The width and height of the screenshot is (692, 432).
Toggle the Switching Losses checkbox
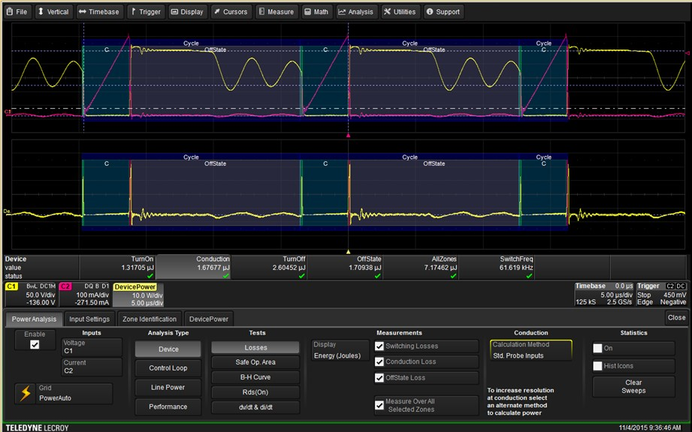[x=379, y=346]
